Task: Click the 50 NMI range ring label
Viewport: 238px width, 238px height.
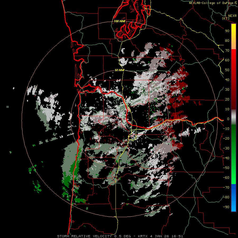Action: 120,70
